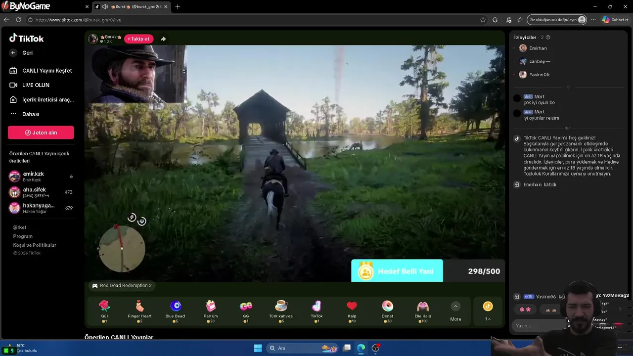Viewport: 633px width, 356px height.
Task: Collapse the viewers list chevron
Action: [x=568, y=87]
